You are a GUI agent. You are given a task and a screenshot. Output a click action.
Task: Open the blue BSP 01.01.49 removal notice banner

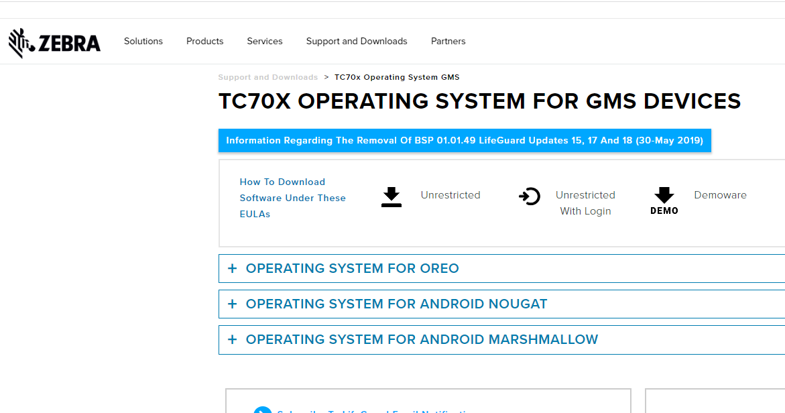pos(465,141)
